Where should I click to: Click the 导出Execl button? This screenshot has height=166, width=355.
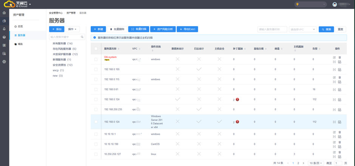(187, 29)
